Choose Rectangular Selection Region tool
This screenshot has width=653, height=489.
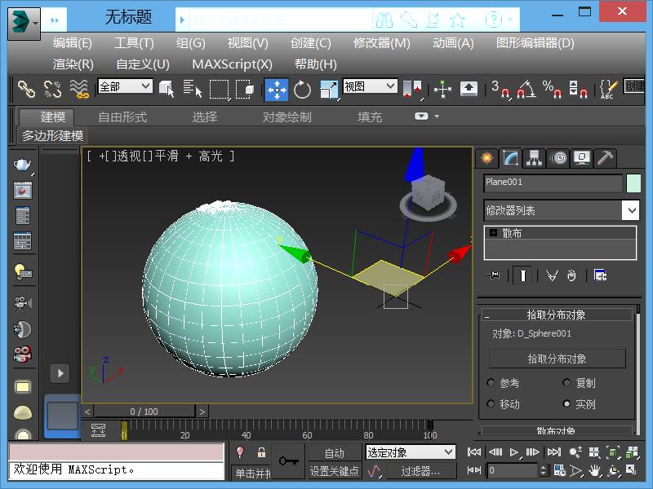[219, 89]
